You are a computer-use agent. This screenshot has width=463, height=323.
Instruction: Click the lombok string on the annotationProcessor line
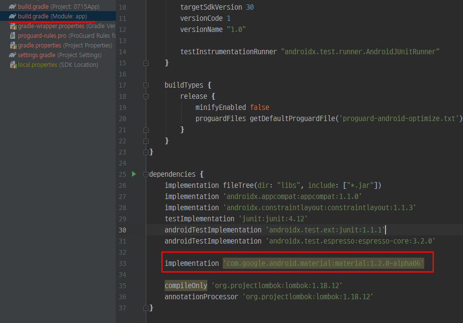(x=308, y=297)
